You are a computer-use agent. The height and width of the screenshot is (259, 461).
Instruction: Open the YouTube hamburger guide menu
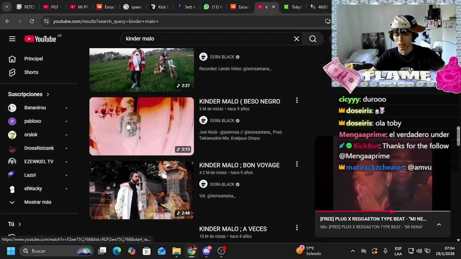(12, 39)
